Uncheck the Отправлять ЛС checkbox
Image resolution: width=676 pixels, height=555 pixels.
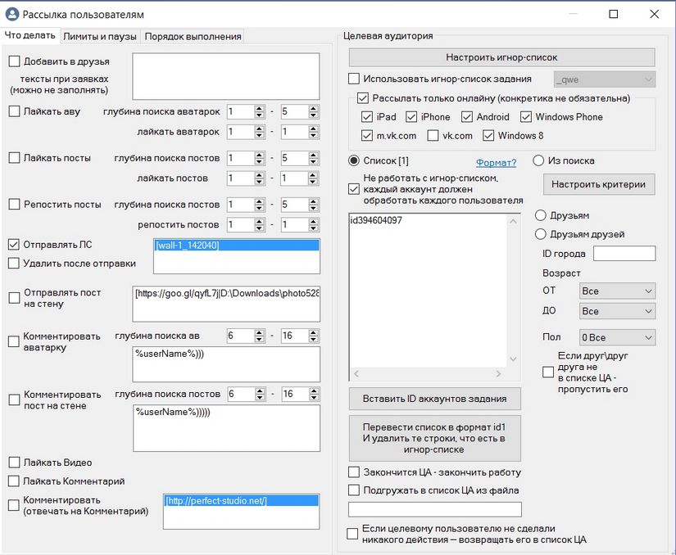[14, 244]
